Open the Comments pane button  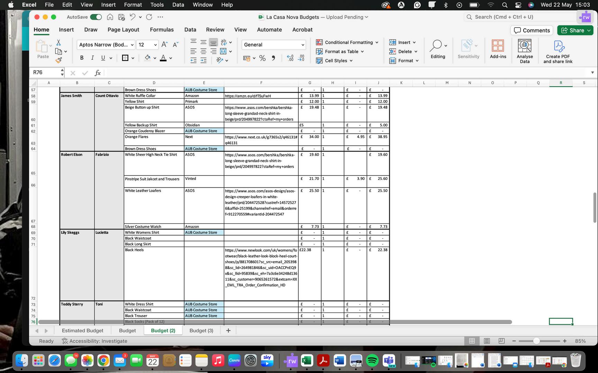532,30
